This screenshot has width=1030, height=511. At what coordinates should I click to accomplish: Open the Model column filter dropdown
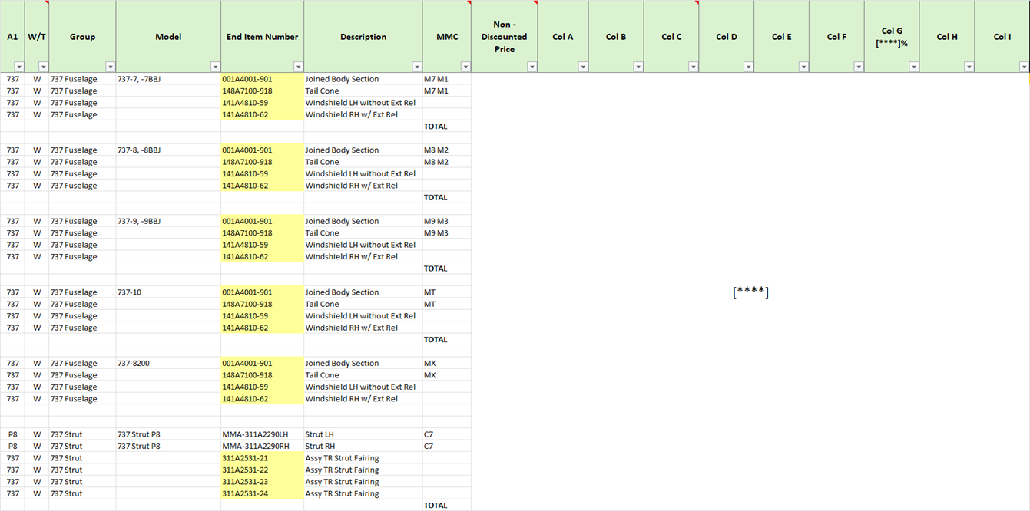pyautogui.click(x=214, y=67)
